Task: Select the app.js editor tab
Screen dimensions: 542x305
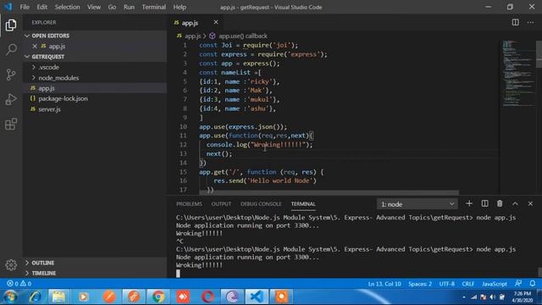Action: tap(196, 23)
